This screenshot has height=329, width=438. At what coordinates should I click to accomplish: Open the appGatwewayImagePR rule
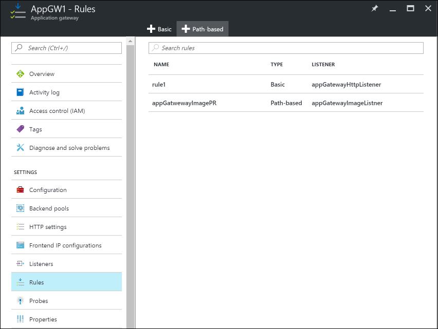184,103
